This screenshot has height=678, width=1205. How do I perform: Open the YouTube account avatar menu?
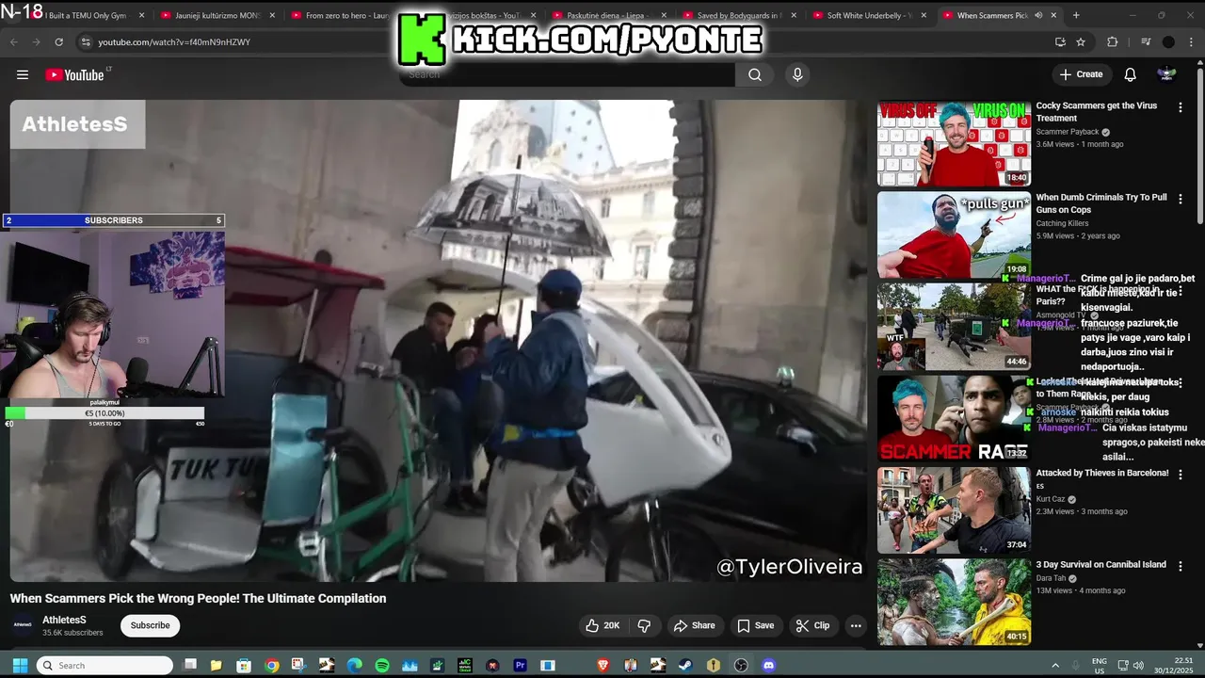pyautogui.click(x=1166, y=74)
